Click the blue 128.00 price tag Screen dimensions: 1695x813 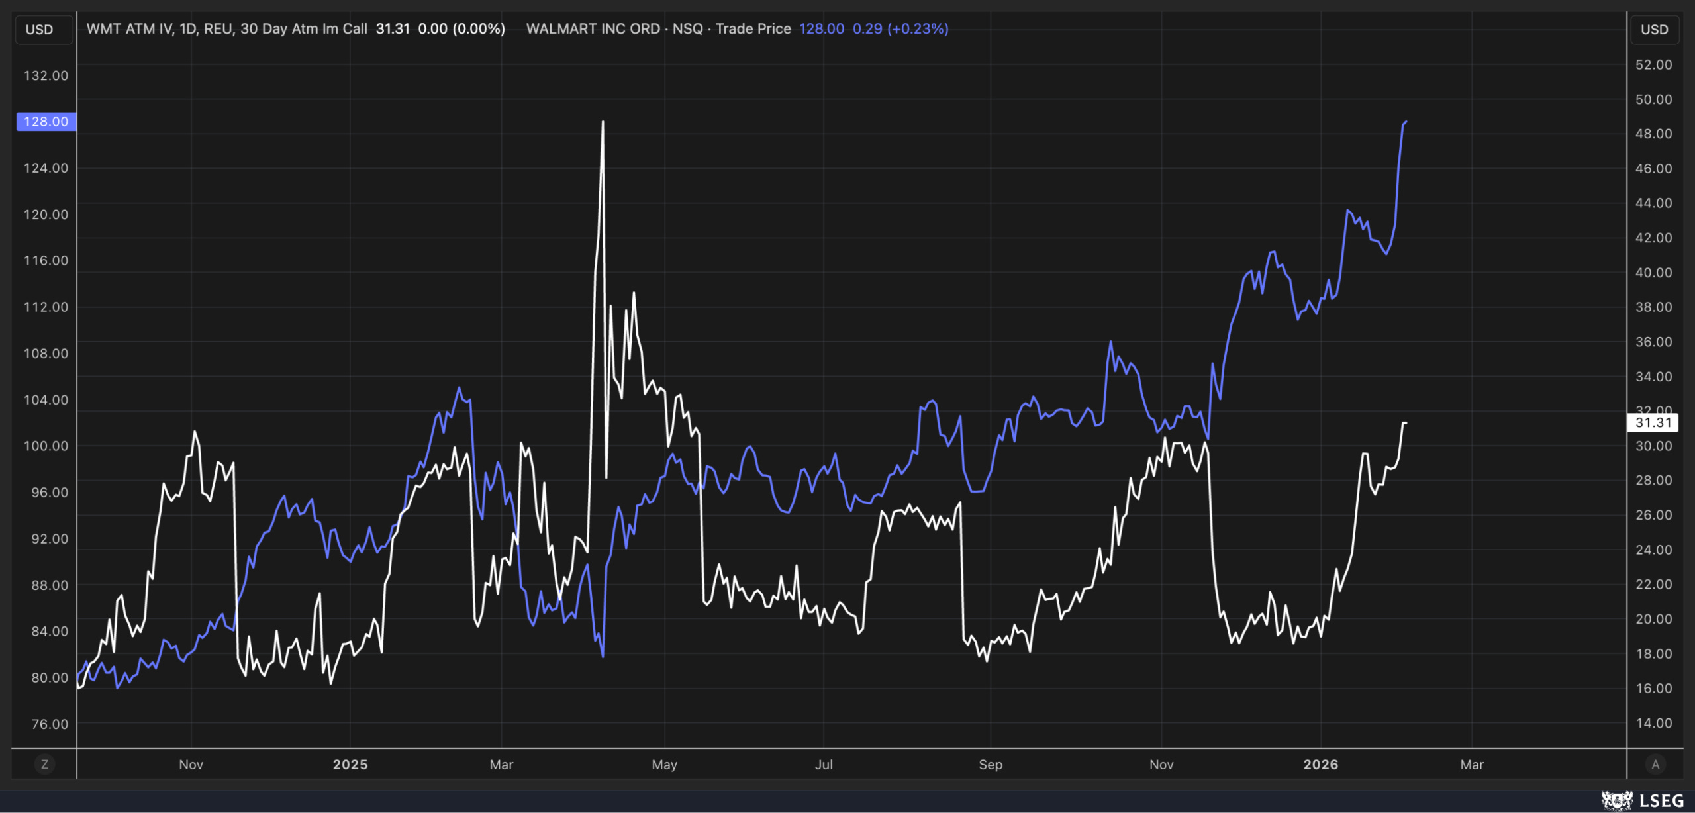[x=46, y=122]
